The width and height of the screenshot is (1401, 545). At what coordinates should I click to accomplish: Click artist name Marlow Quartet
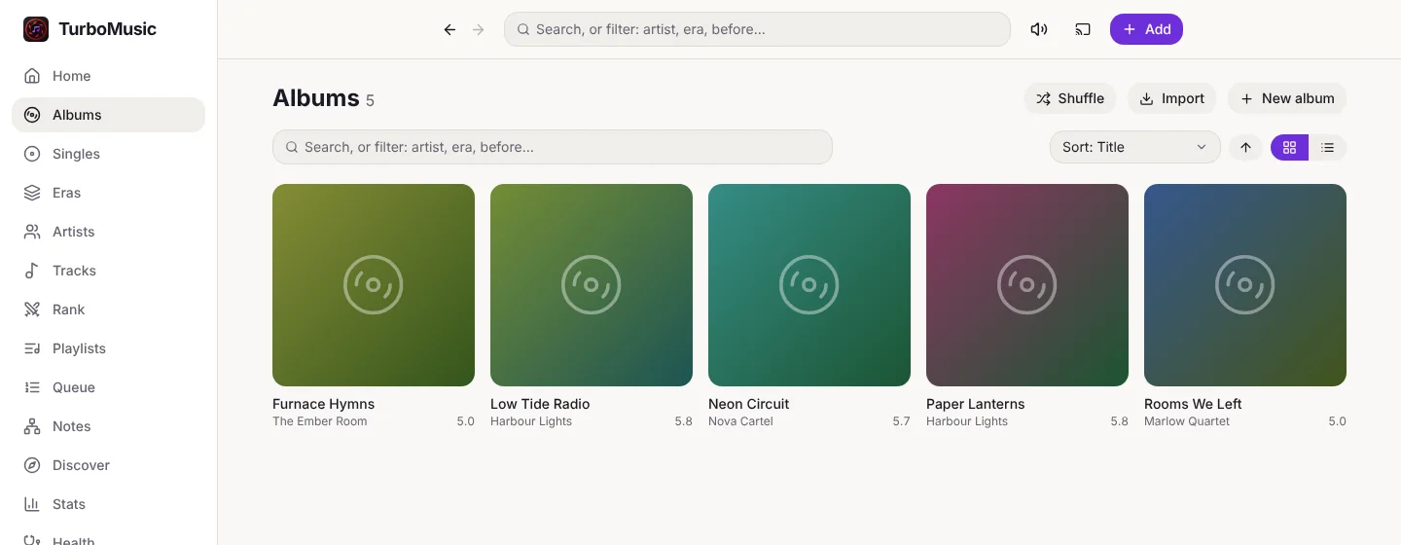1187,421
